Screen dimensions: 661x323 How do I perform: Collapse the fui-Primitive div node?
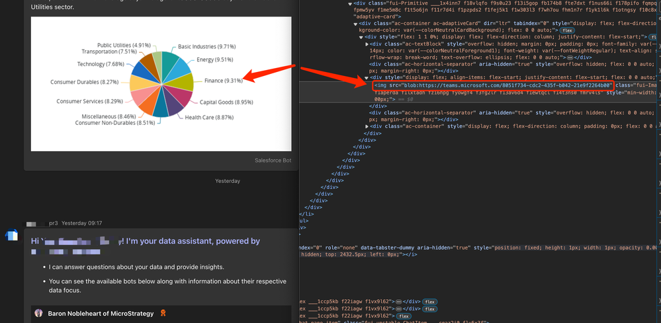click(350, 3)
